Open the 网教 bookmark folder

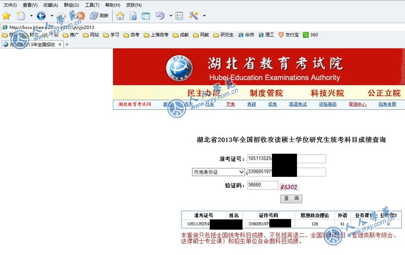pos(201,35)
